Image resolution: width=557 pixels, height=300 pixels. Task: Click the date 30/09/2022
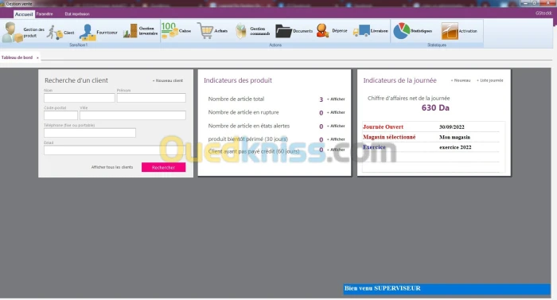[x=451, y=127]
